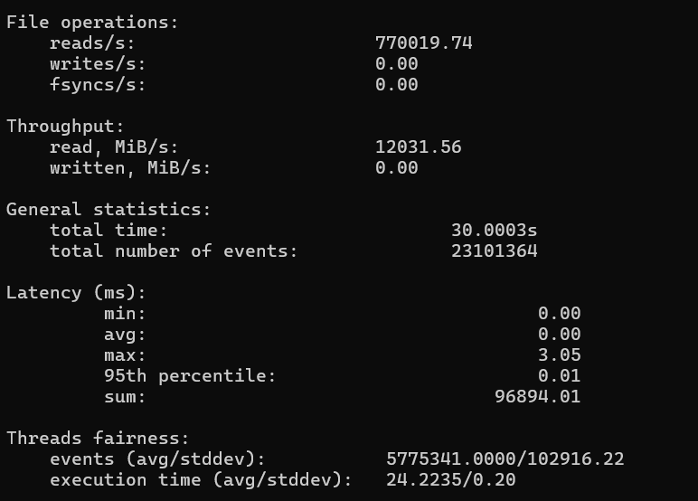
Task: Click the latency sum value 96894.01
Action: [537, 397]
